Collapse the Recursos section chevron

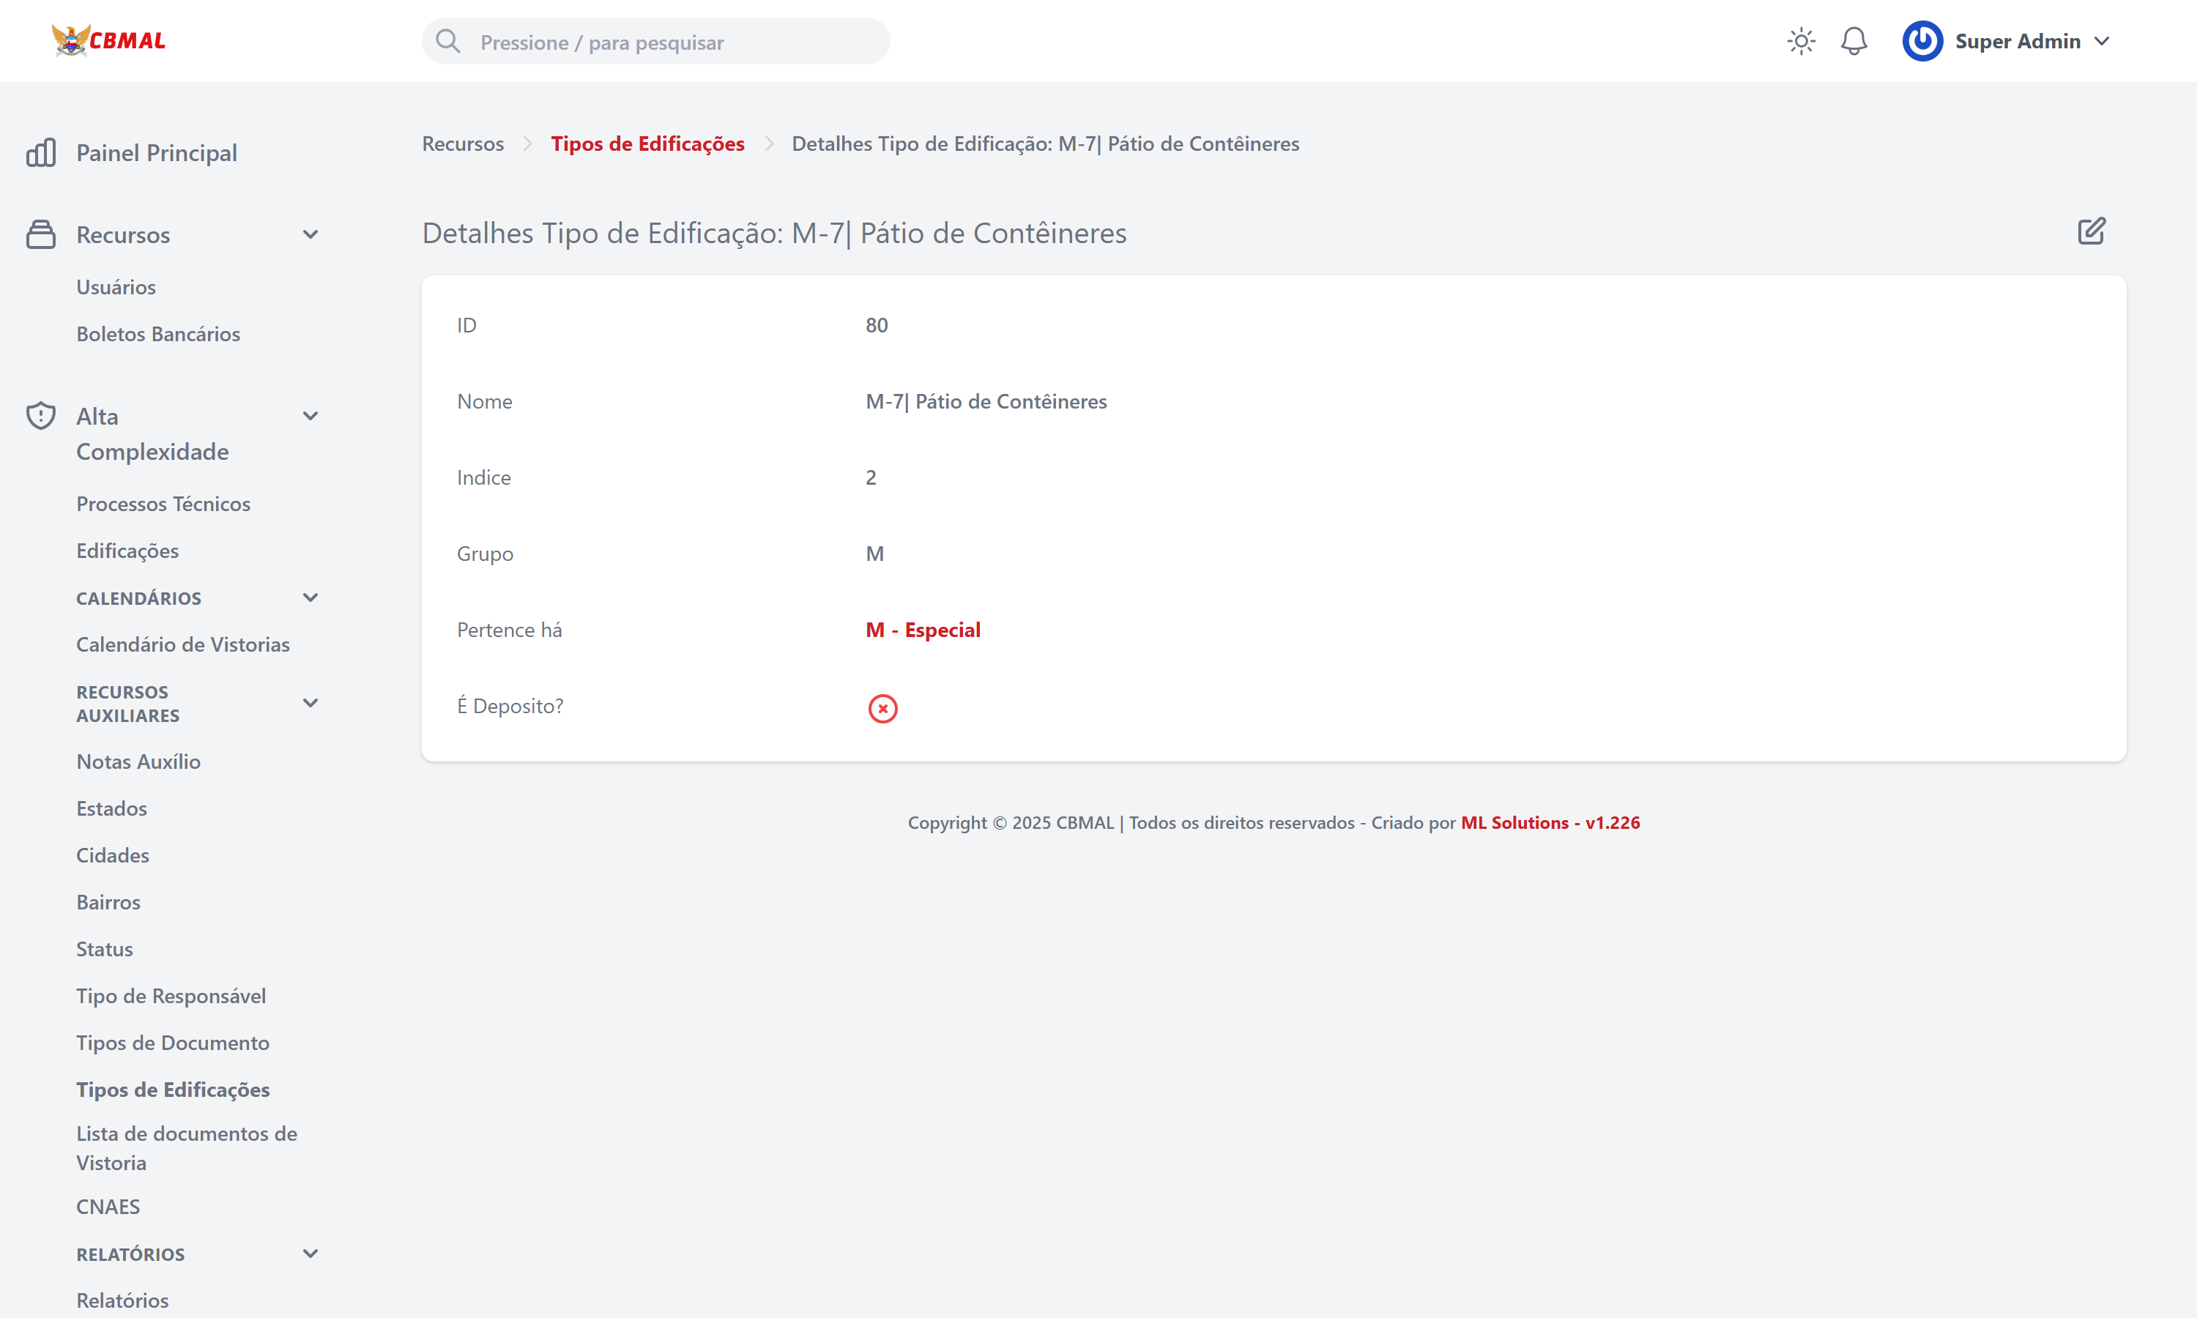click(x=310, y=234)
